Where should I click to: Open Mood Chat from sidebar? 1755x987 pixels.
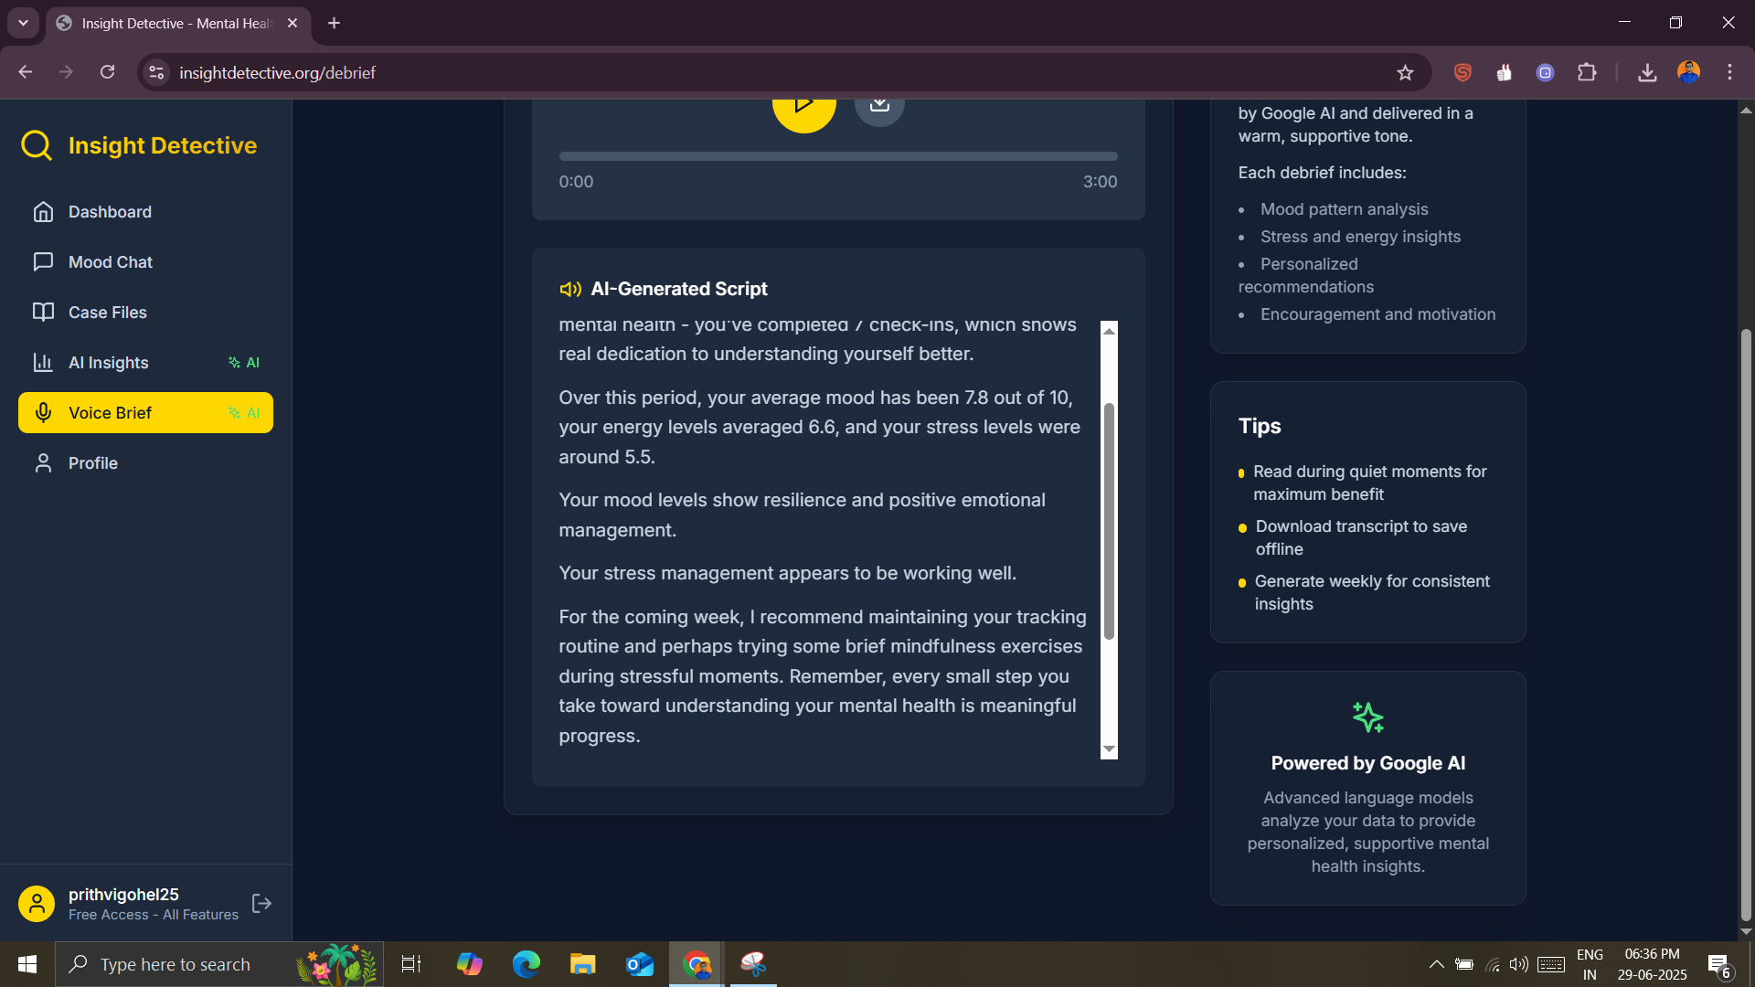point(110,262)
